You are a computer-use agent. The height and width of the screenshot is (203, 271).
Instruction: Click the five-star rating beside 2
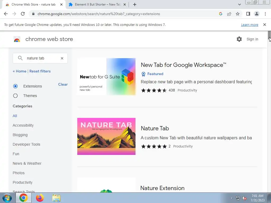pyautogui.click(x=154, y=146)
